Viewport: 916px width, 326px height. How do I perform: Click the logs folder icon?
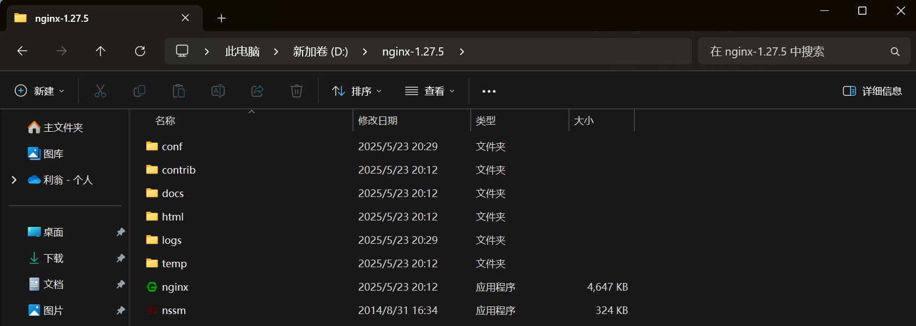click(x=152, y=239)
